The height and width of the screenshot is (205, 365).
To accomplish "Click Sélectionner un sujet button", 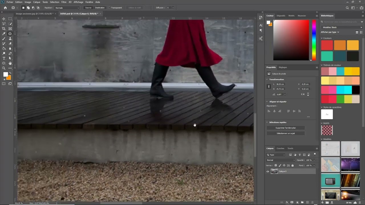I will pos(286,133).
